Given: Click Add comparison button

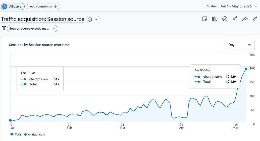Looking at the screenshot, I should [43, 7].
